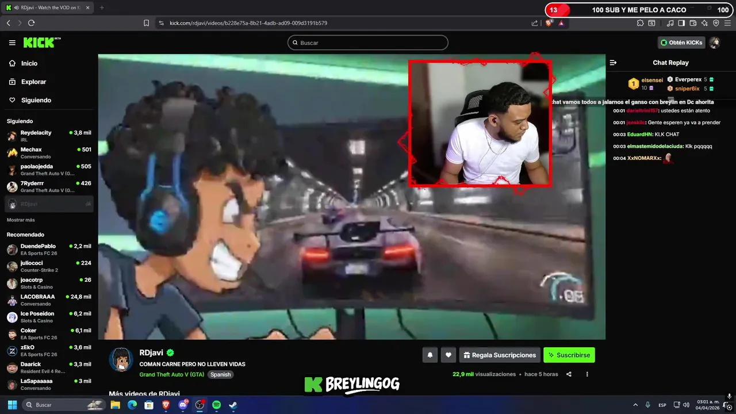Expand the leaderboard drag handle in chat
The image size is (736, 414).
pyautogui.click(x=671, y=99)
